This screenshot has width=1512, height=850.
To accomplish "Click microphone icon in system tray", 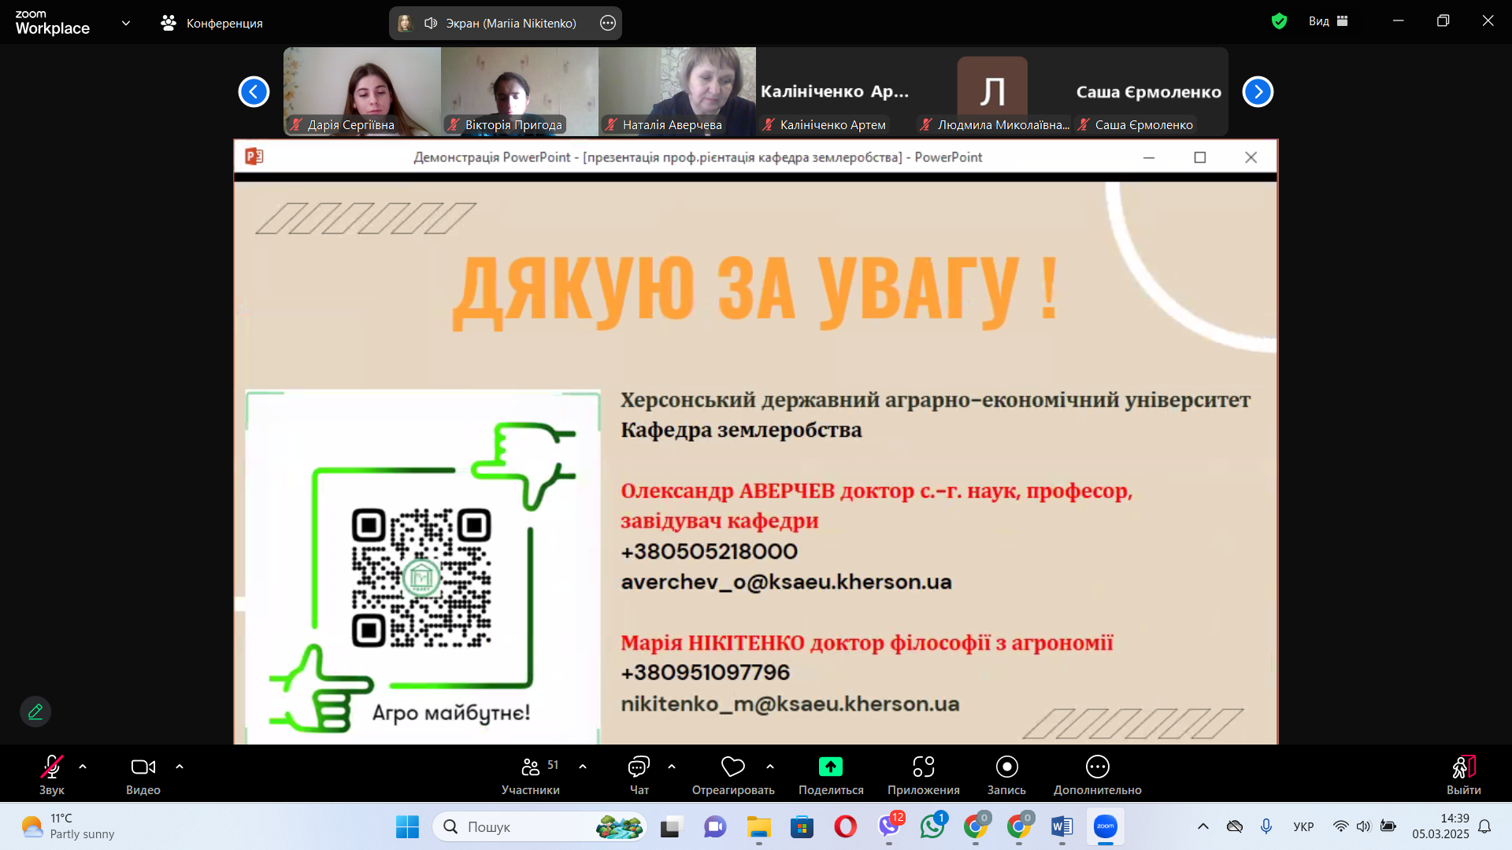I will coord(1266,826).
